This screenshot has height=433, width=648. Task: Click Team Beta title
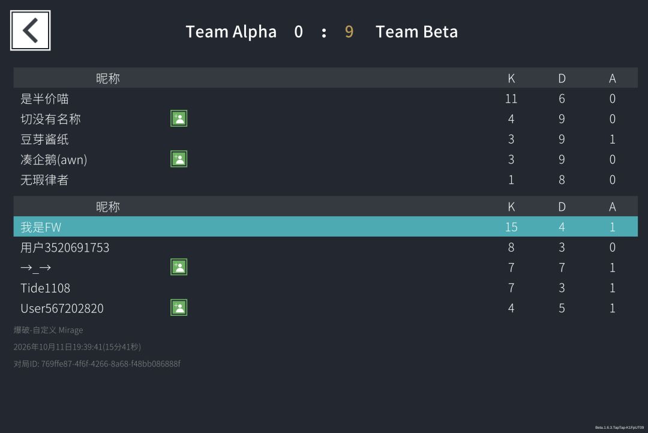[416, 32]
